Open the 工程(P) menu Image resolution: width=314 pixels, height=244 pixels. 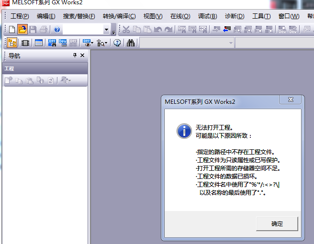point(20,16)
